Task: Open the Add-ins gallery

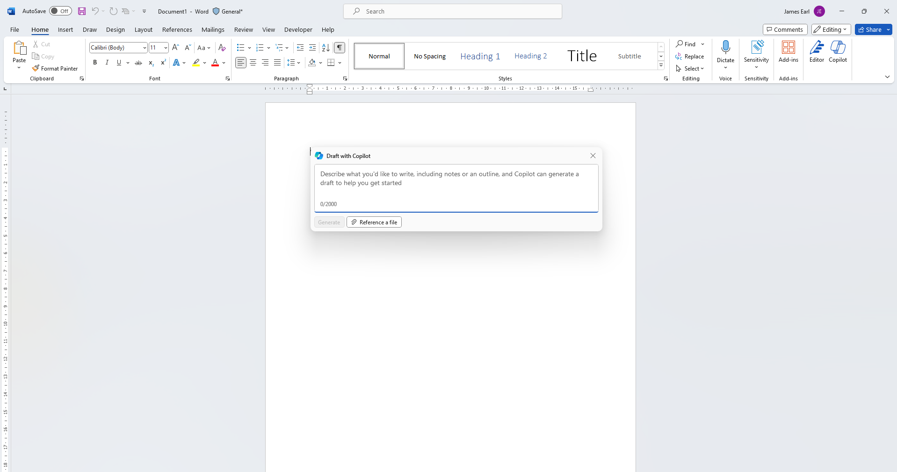Action: coord(788,51)
